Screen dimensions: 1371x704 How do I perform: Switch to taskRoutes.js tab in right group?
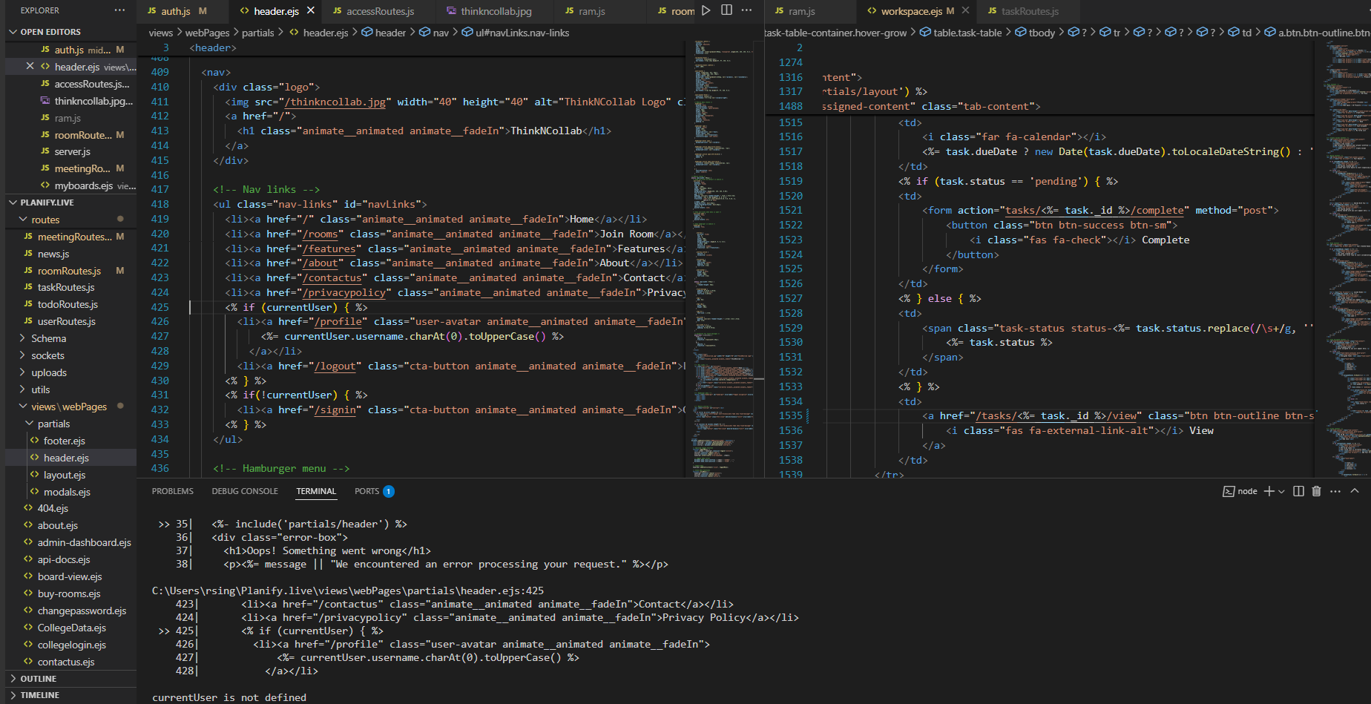(1030, 11)
